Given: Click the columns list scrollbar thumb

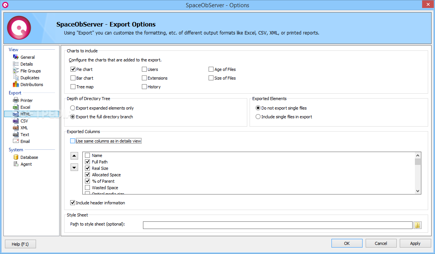Looking at the screenshot, I should pyautogui.click(x=418, y=161).
